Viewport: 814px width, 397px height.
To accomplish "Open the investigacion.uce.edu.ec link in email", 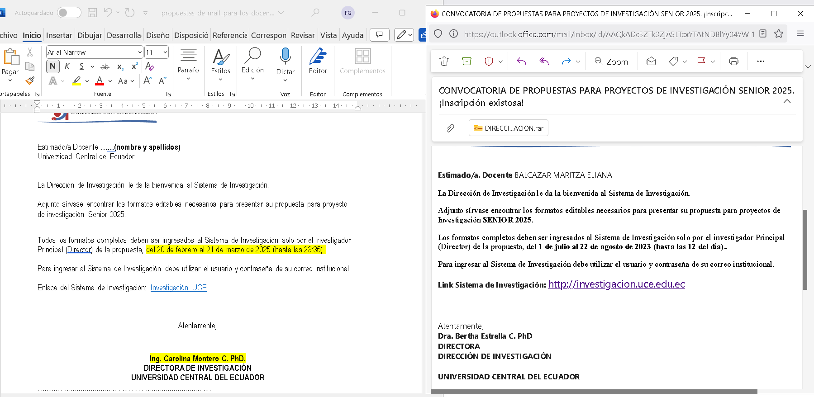I will point(616,284).
